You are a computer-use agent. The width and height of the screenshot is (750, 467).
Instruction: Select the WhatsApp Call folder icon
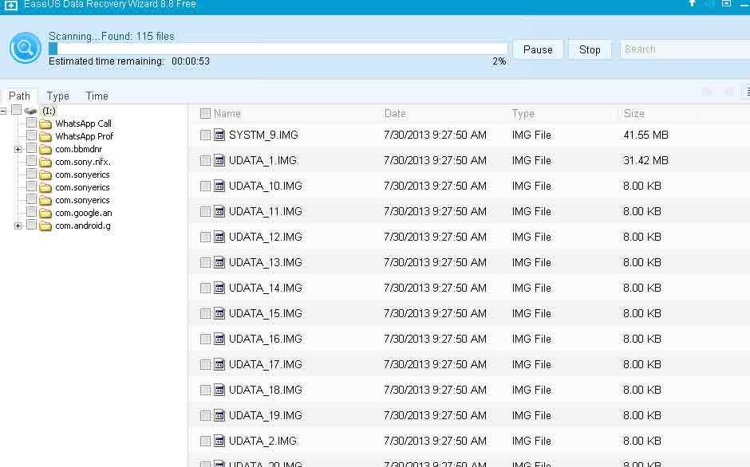pos(46,124)
